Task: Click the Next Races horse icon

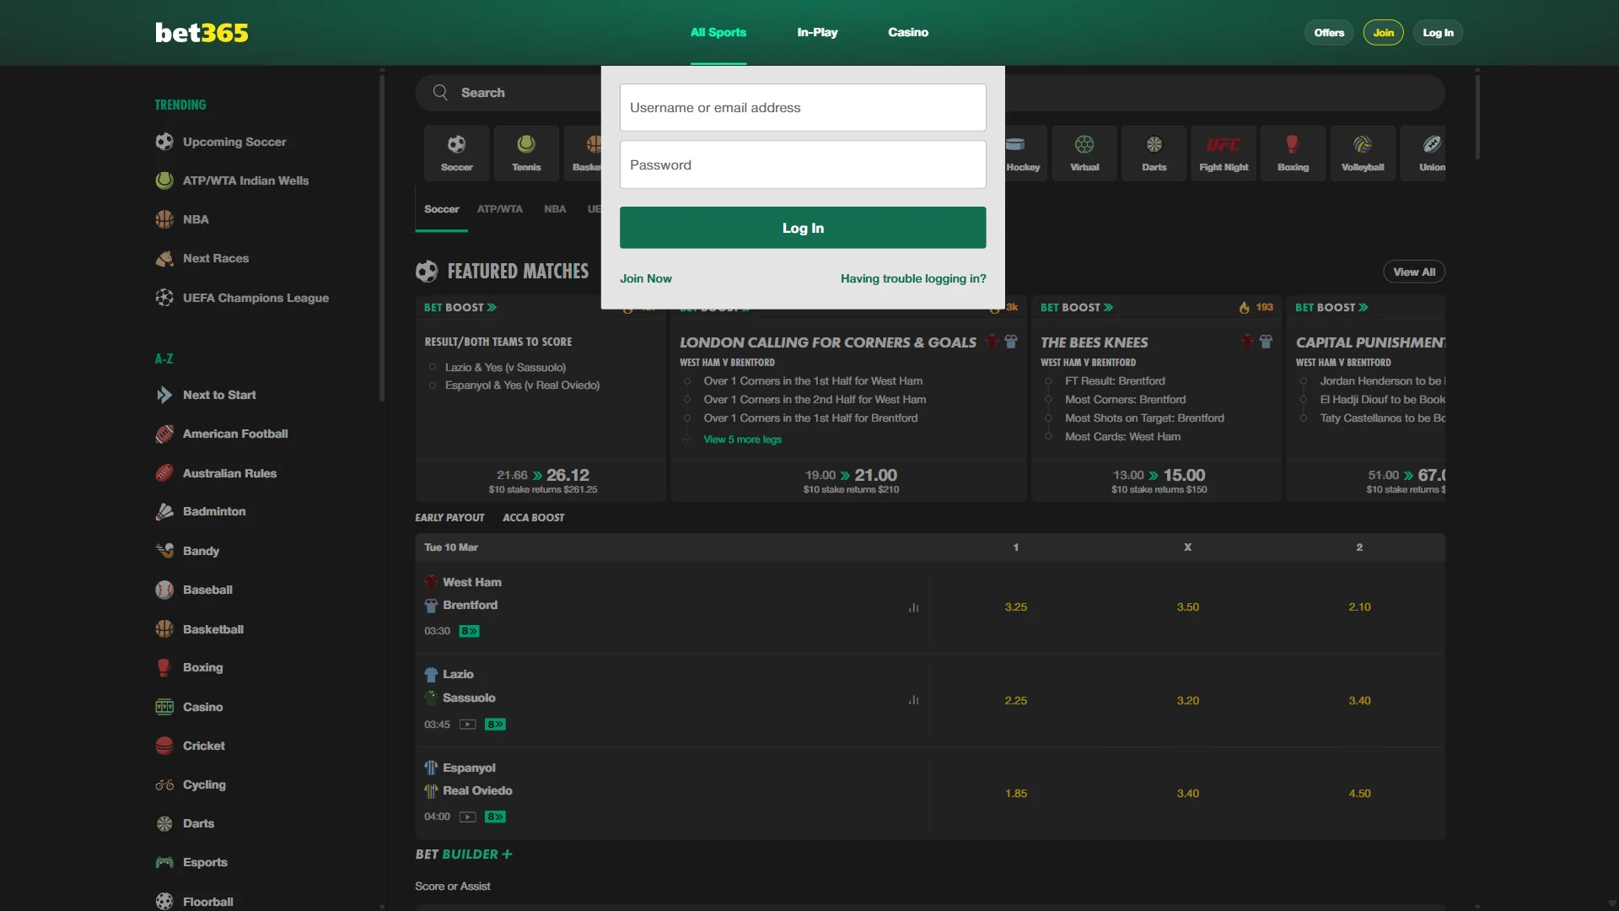Action: 164,258
